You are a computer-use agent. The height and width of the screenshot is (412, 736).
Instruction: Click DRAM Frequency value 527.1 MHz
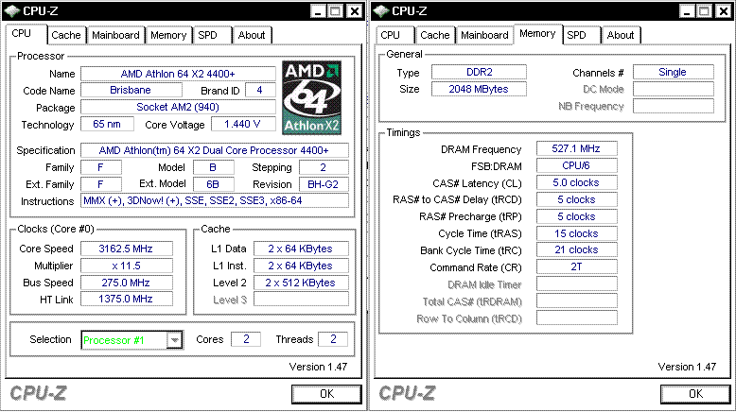point(576,148)
